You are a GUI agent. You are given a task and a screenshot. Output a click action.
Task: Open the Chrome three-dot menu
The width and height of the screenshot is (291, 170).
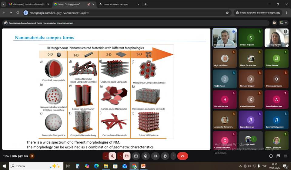[x=286, y=13]
